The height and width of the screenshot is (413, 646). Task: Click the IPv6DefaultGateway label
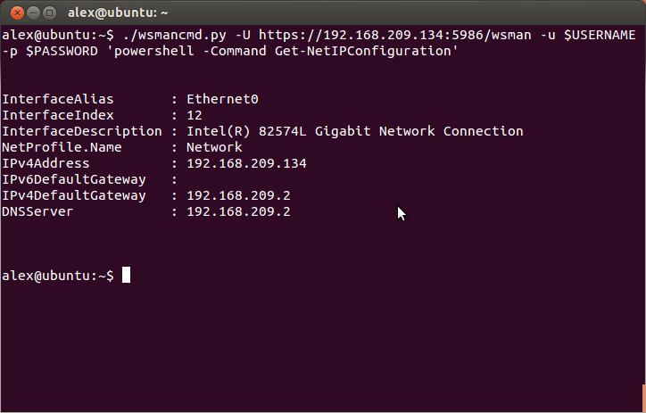point(74,179)
